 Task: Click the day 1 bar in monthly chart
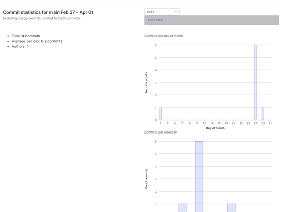coord(161,114)
